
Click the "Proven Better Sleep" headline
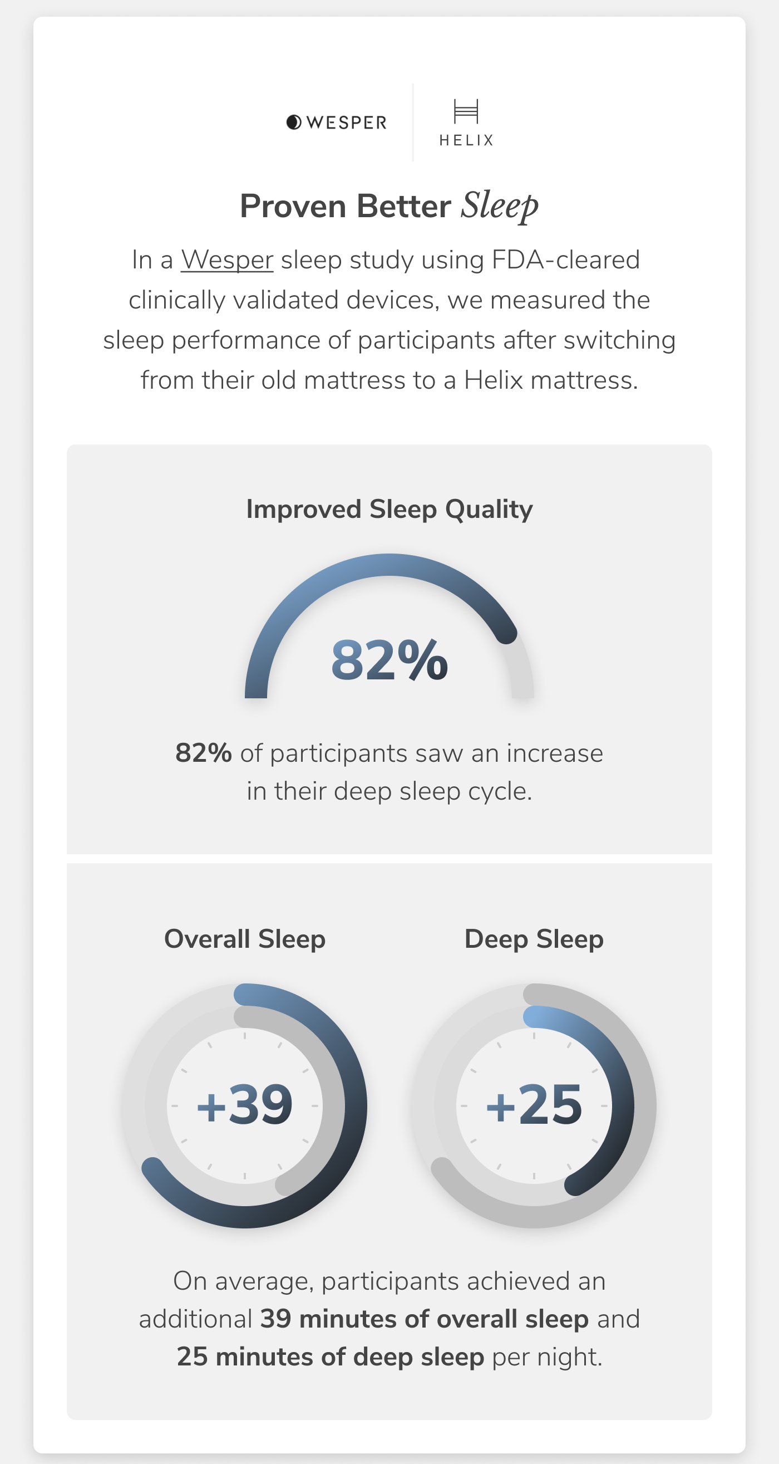(x=389, y=205)
